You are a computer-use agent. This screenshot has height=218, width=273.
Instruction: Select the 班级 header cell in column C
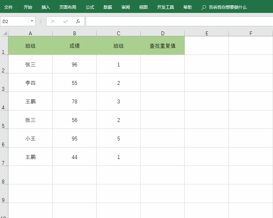tap(118, 45)
